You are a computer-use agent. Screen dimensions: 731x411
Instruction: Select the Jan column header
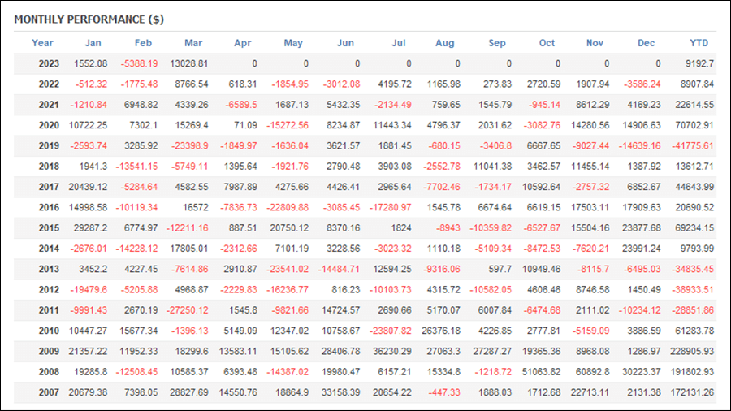point(93,43)
